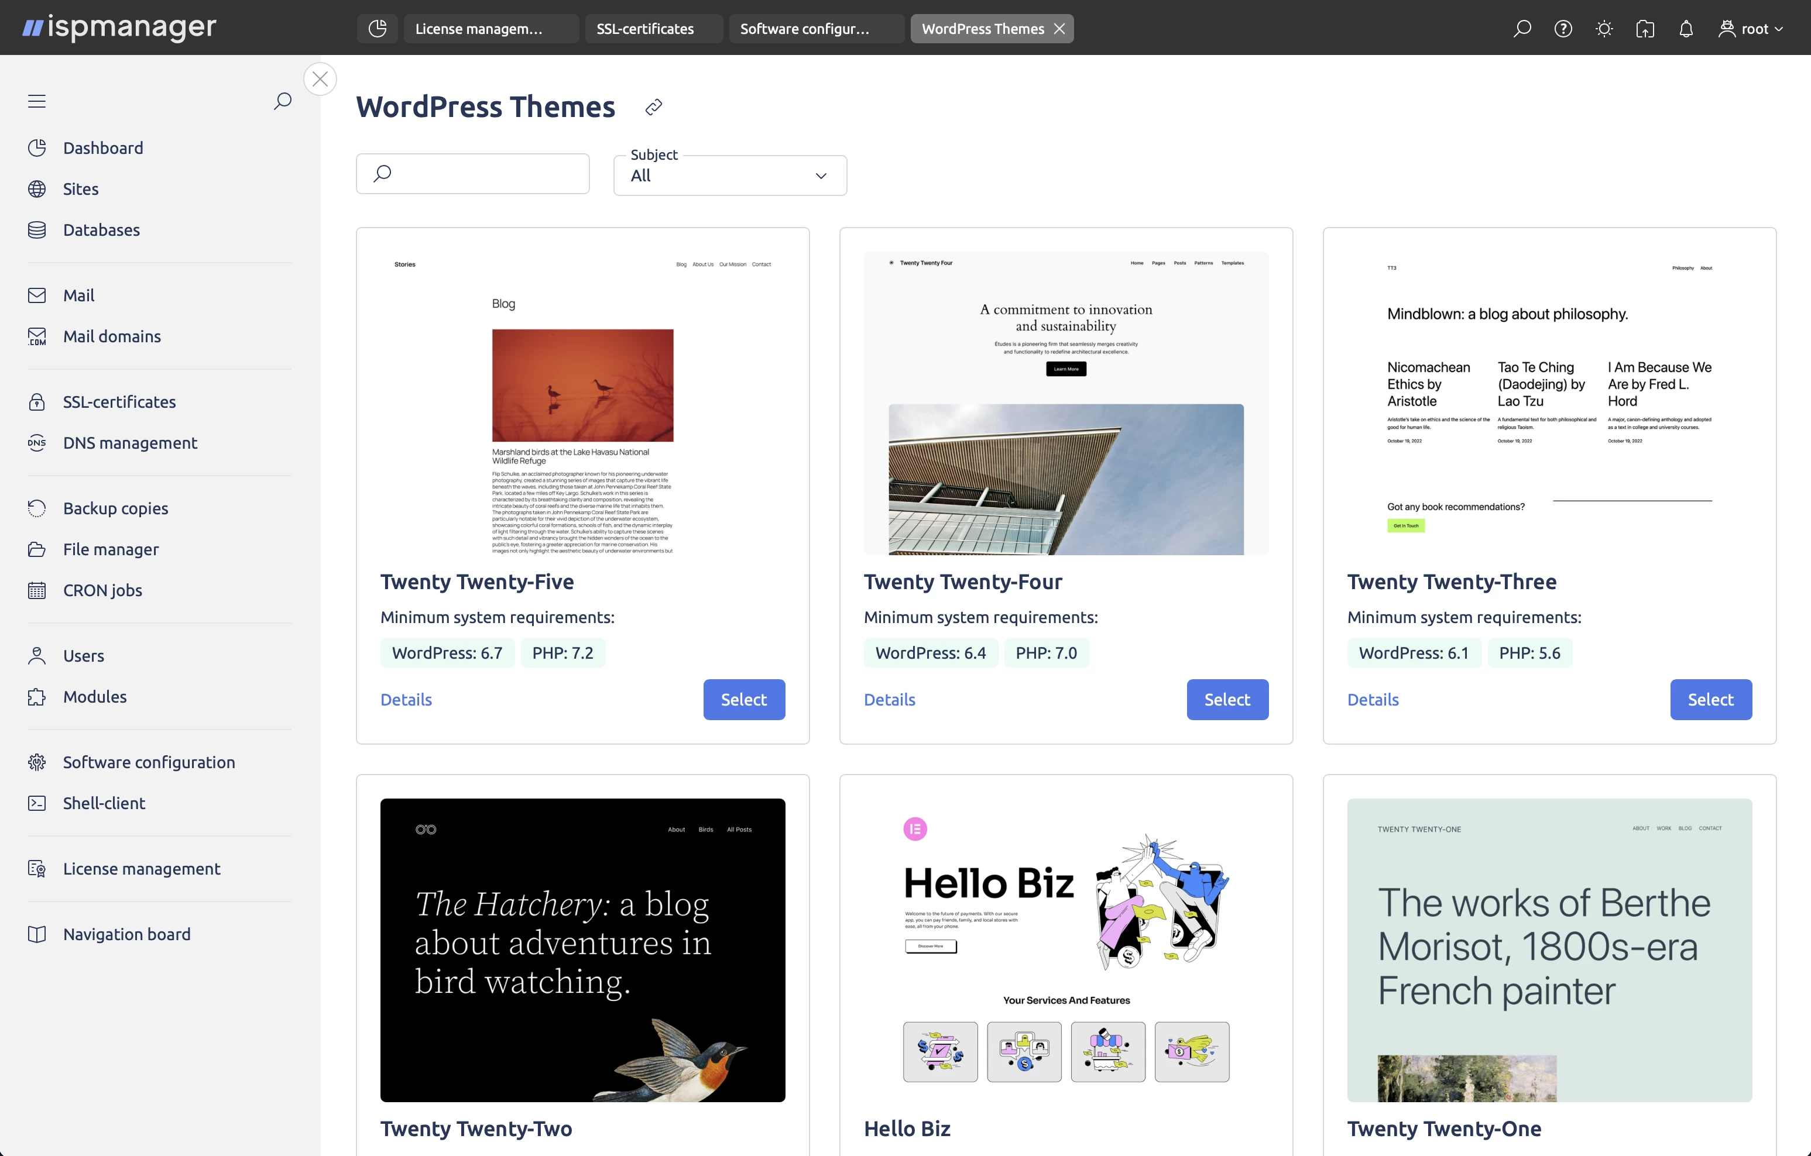Screen dimensions: 1811x1156
Task: Copy page link icon next to WordPress Themes
Action: click(x=654, y=106)
